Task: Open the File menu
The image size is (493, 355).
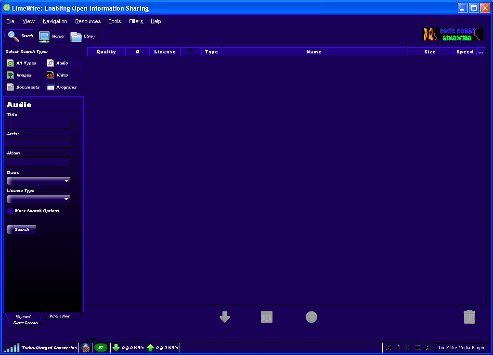Action: tap(11, 21)
